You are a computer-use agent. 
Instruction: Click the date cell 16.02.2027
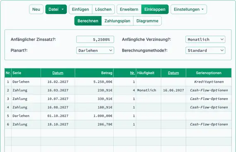[x=58, y=82]
